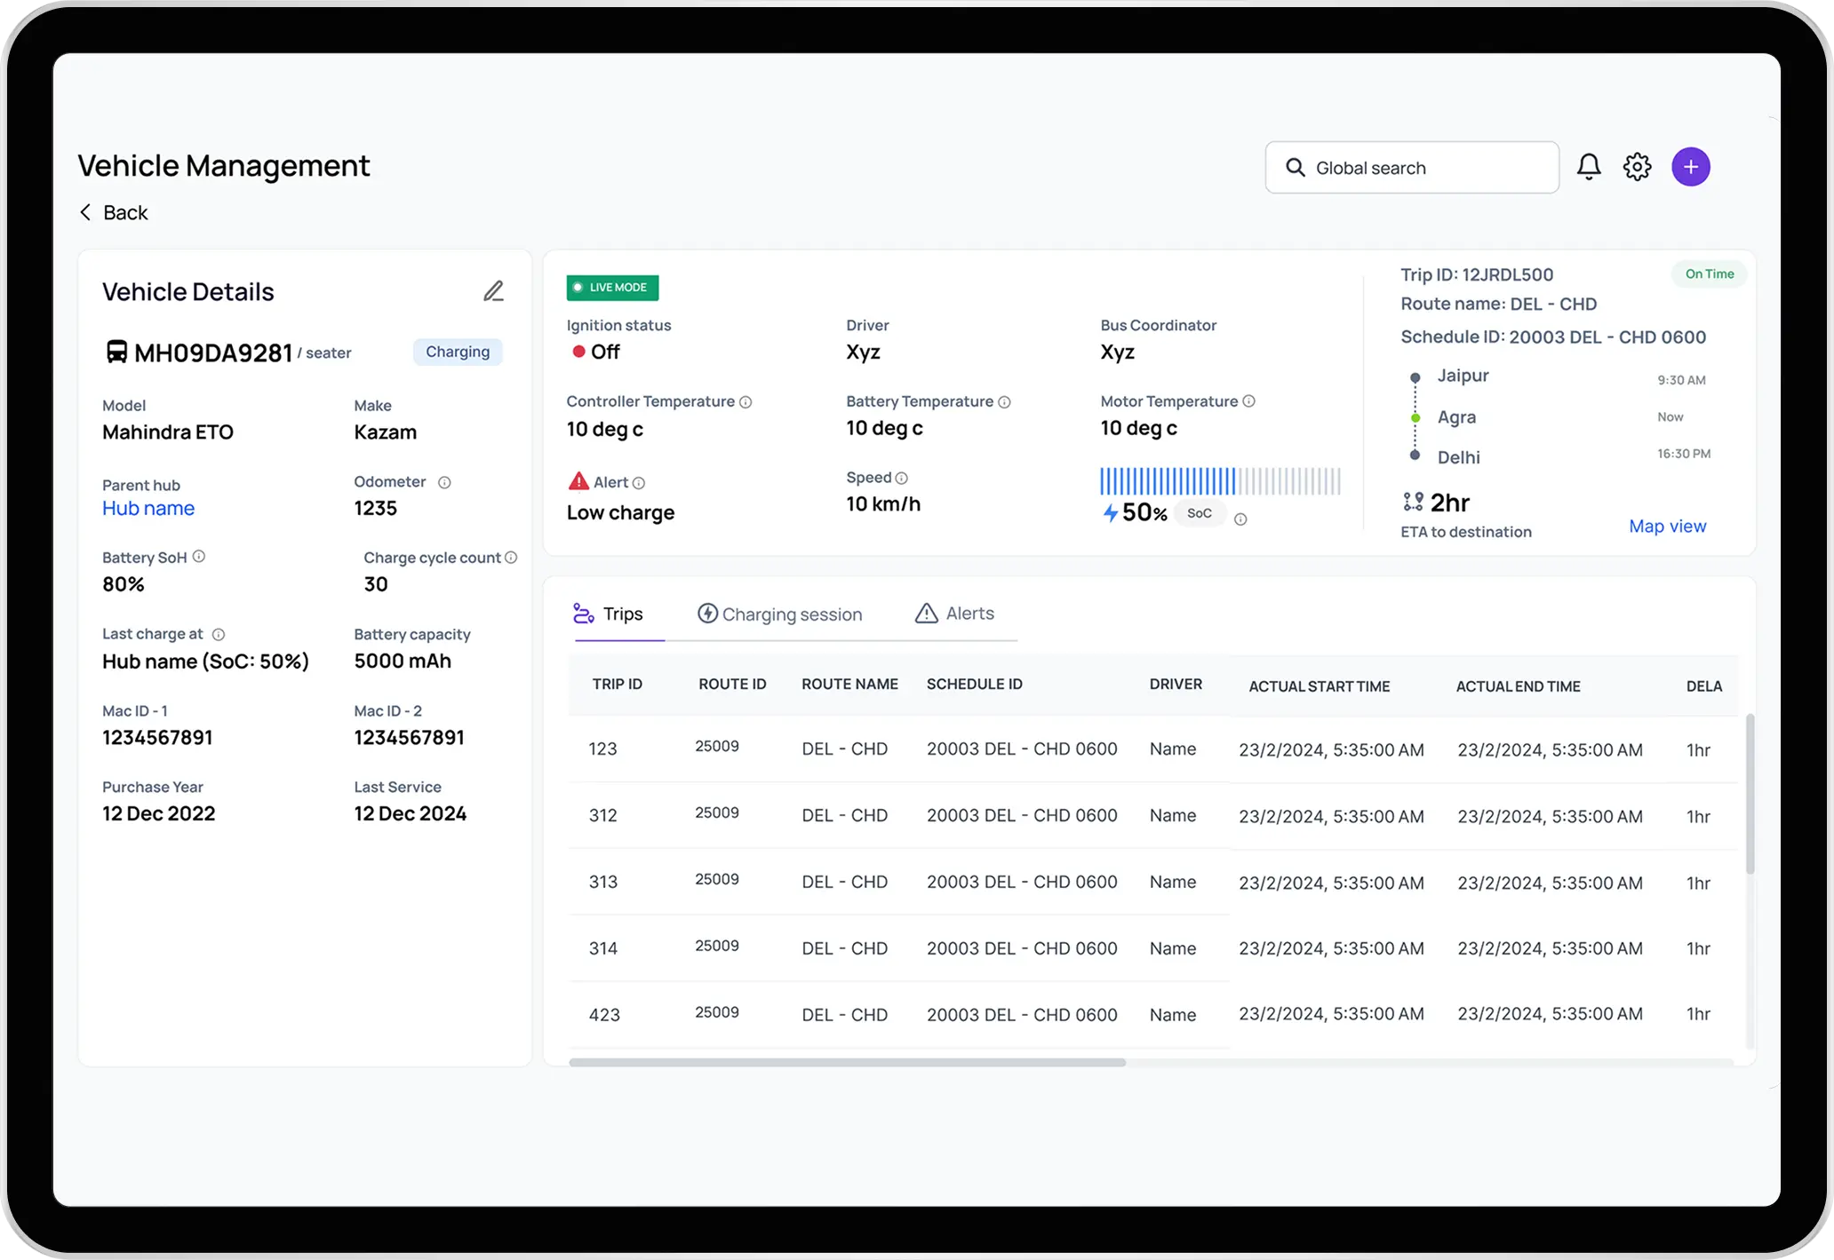Click the info icon next to SoC badge
Image resolution: width=1834 pixels, height=1260 pixels.
tap(1240, 519)
